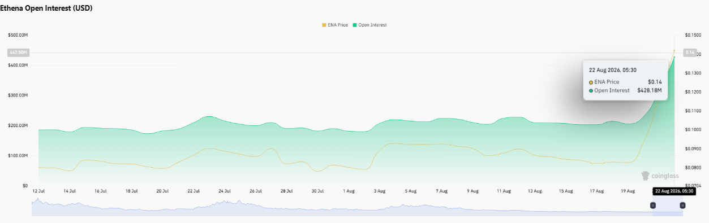The width and height of the screenshot is (709, 223).
Task: Click the 19 Aug x-axis label
Action: click(x=628, y=191)
